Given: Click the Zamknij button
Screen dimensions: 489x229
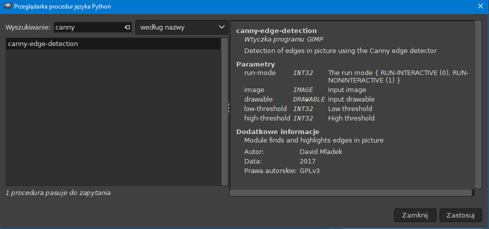Looking at the screenshot, I should click(415, 215).
